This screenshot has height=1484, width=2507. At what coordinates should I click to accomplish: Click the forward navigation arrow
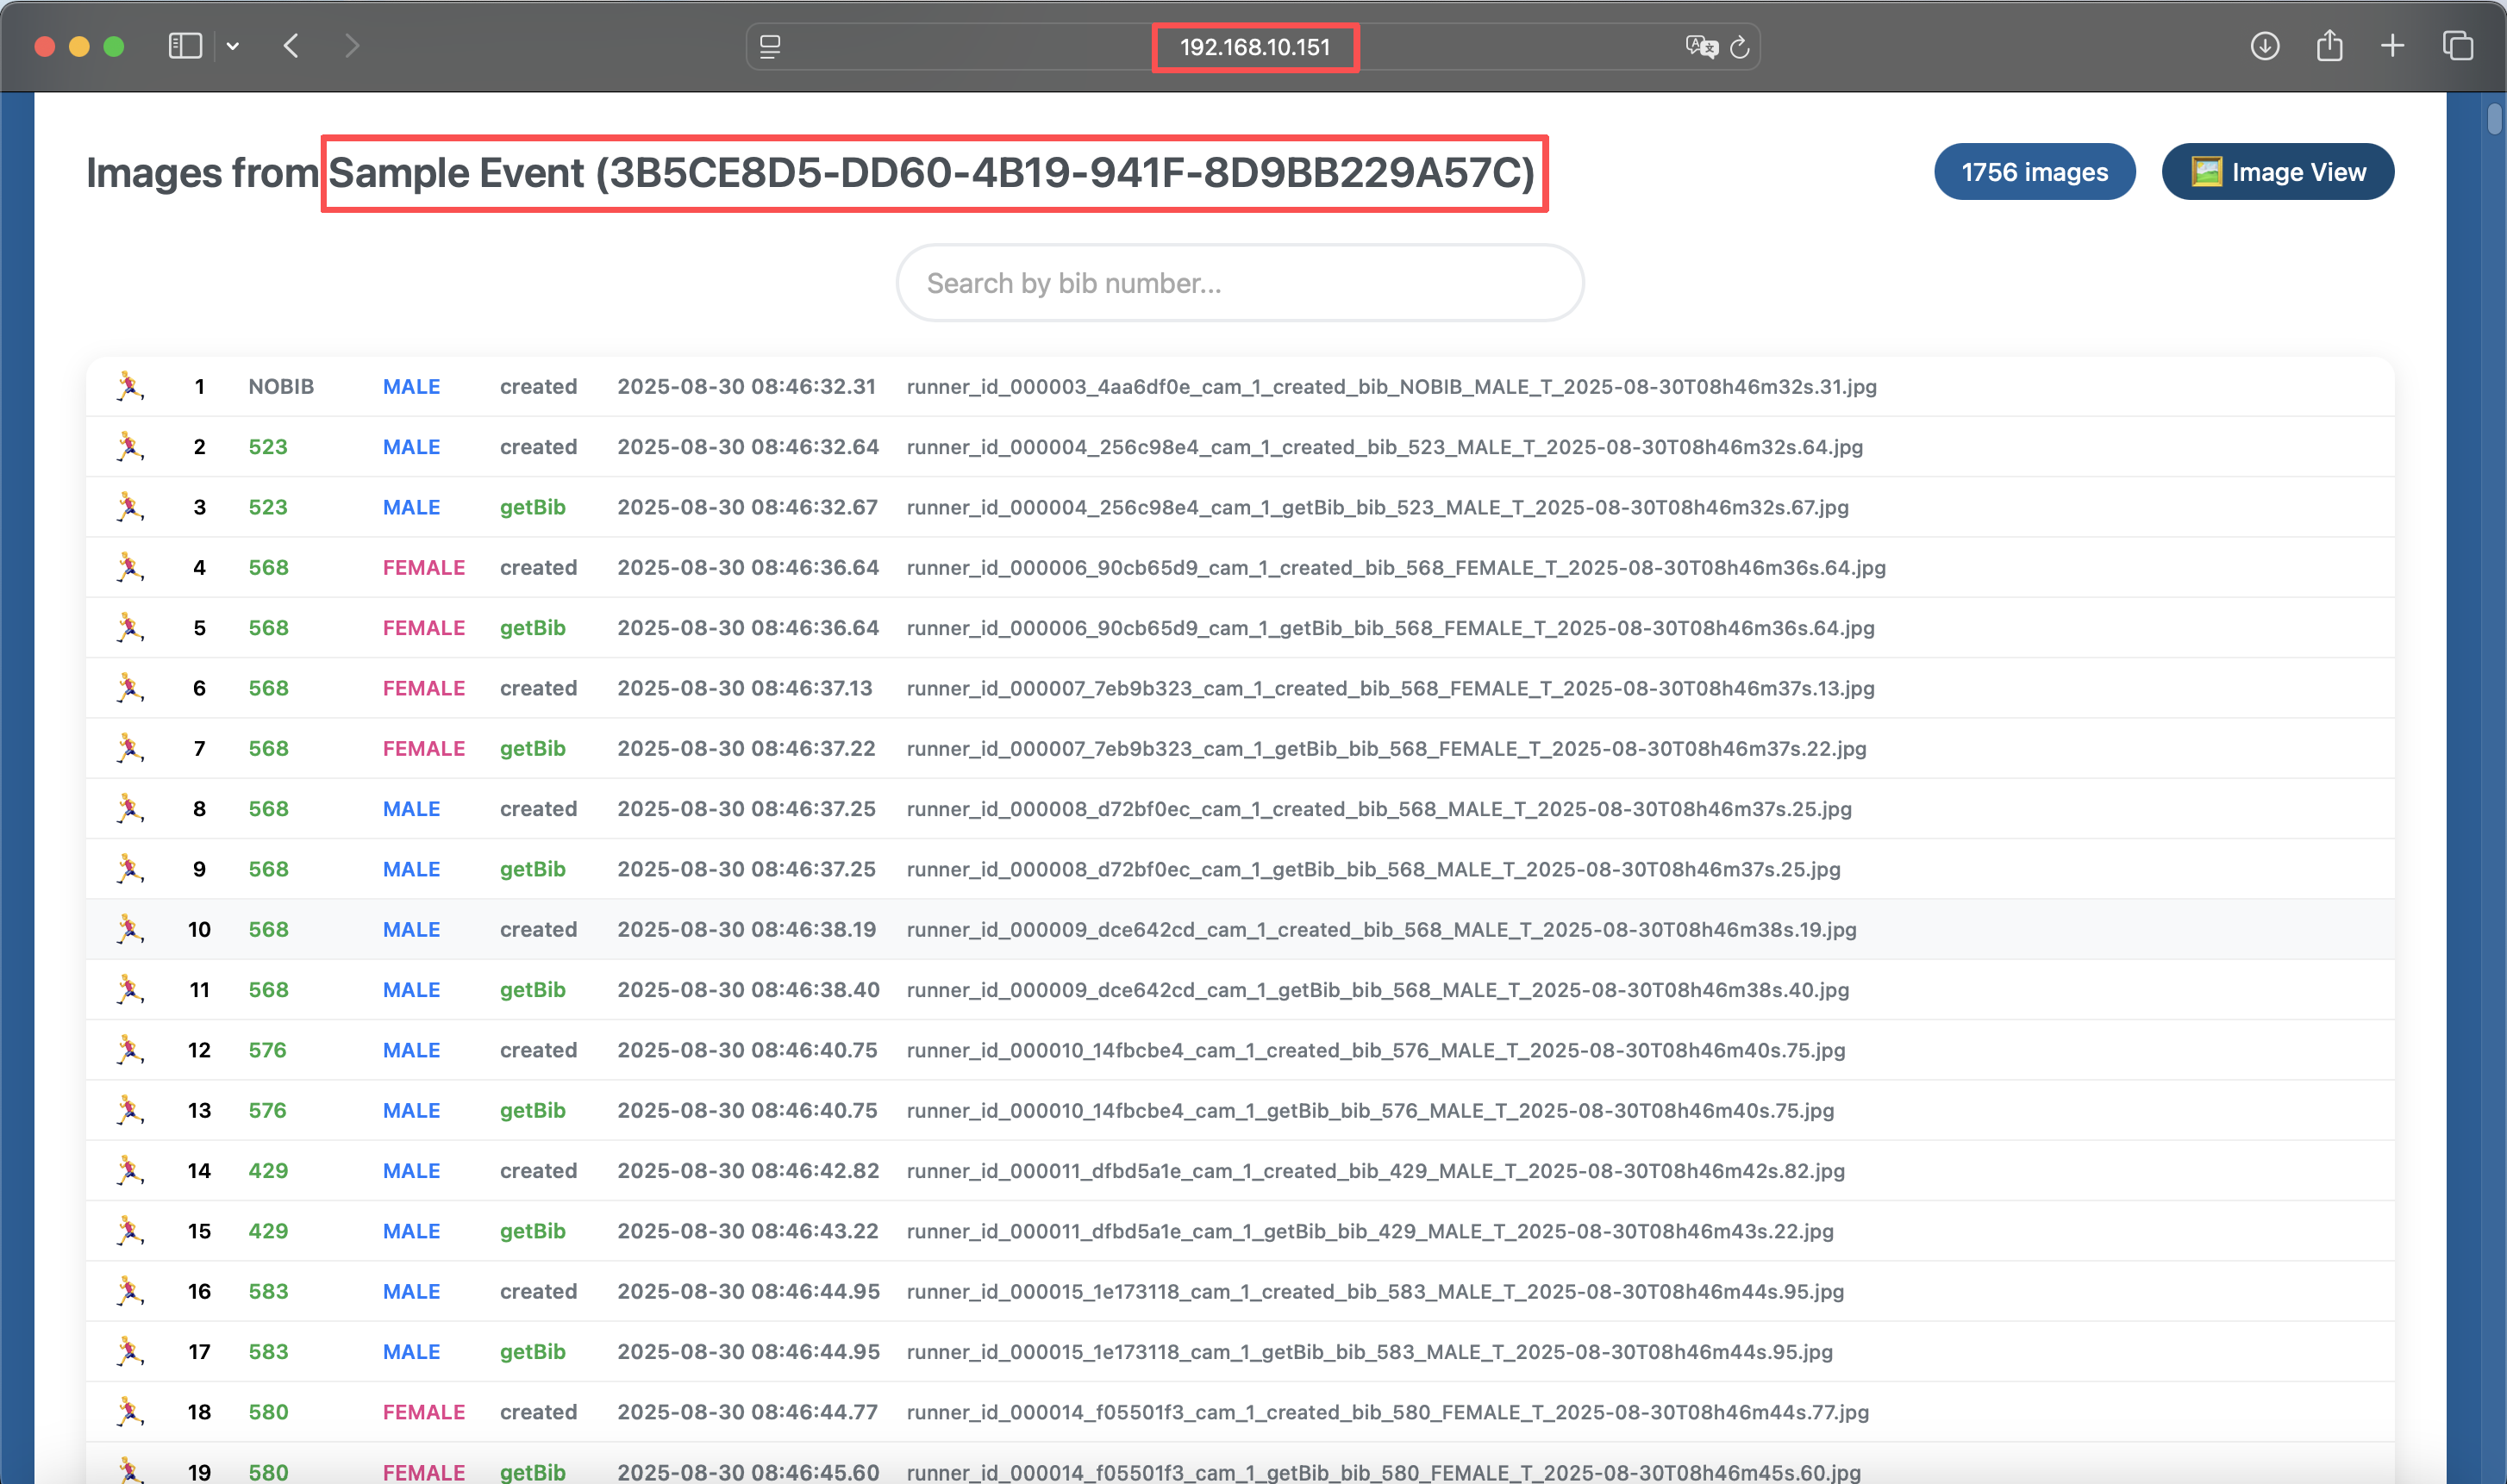(x=351, y=46)
